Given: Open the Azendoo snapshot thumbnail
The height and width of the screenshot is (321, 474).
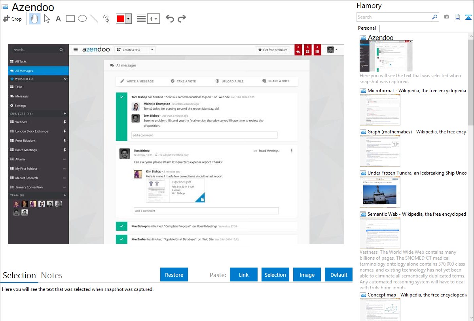Looking at the screenshot, I should point(386,56).
